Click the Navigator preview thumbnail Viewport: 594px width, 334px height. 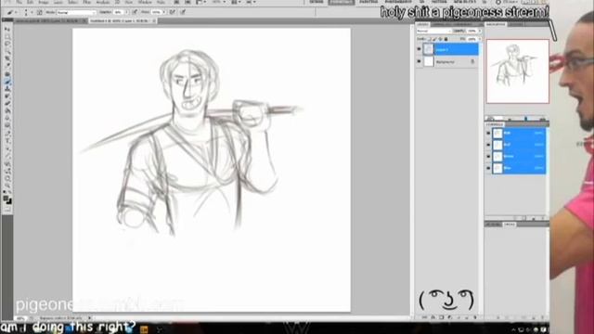pos(518,71)
